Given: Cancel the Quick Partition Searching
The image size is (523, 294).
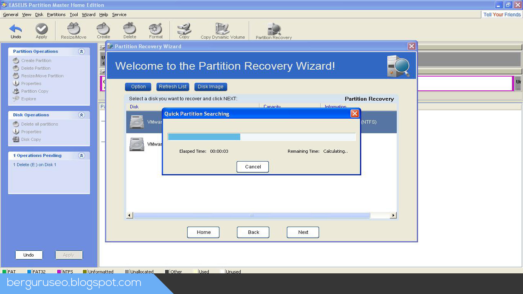Looking at the screenshot, I should coord(253,167).
